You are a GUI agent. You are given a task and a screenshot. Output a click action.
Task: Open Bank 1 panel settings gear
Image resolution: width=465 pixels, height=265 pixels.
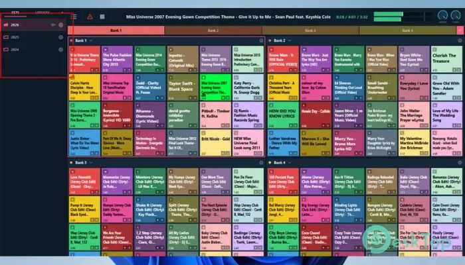point(261,40)
